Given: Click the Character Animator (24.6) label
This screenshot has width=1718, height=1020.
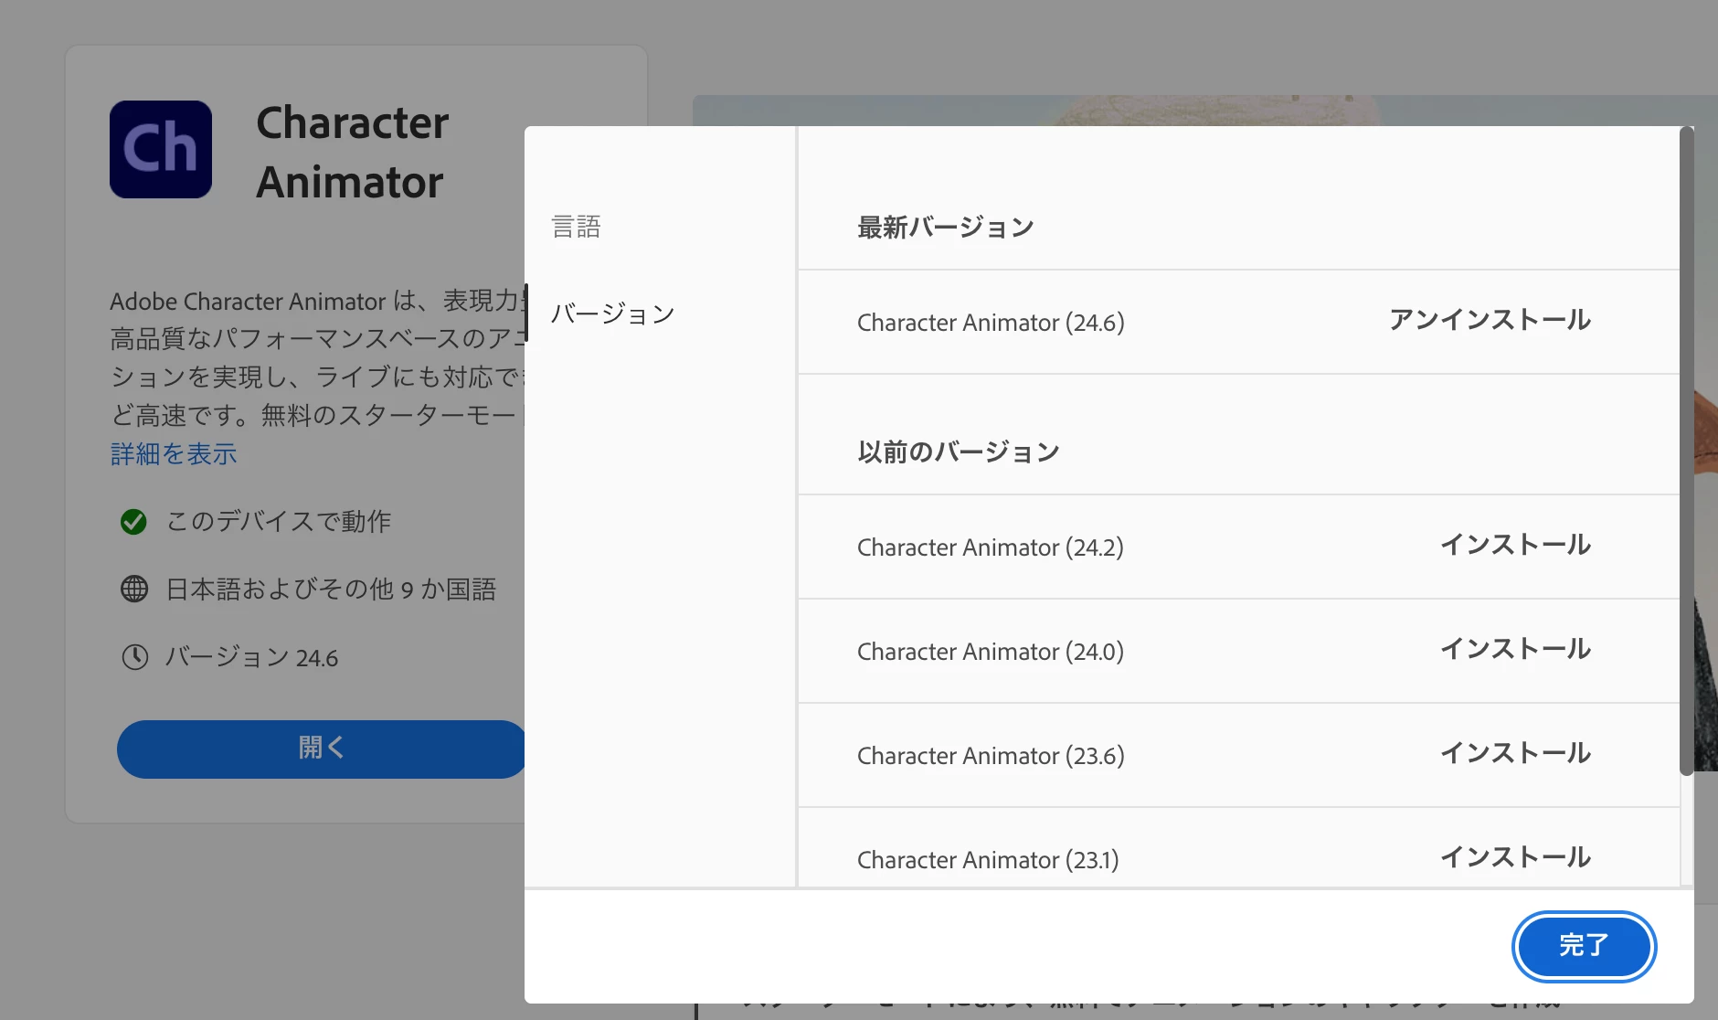Looking at the screenshot, I should (x=991, y=323).
